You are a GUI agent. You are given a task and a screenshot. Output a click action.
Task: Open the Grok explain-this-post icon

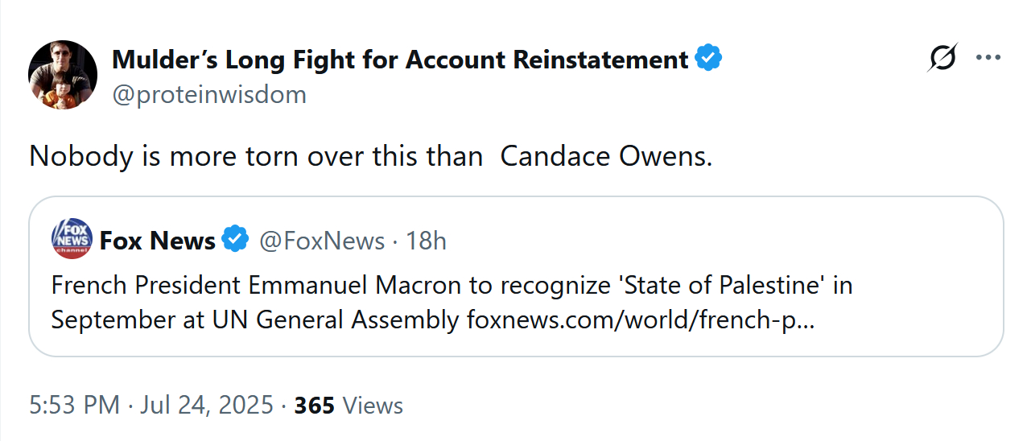(x=942, y=58)
